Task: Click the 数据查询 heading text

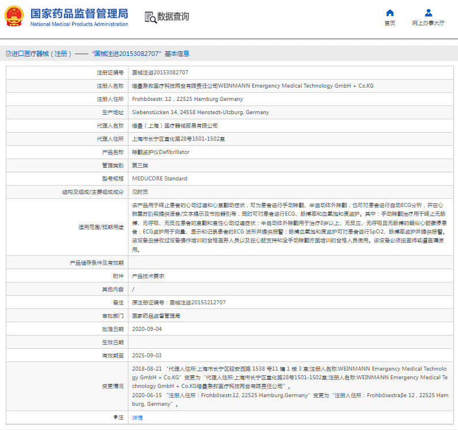Action: tap(173, 17)
